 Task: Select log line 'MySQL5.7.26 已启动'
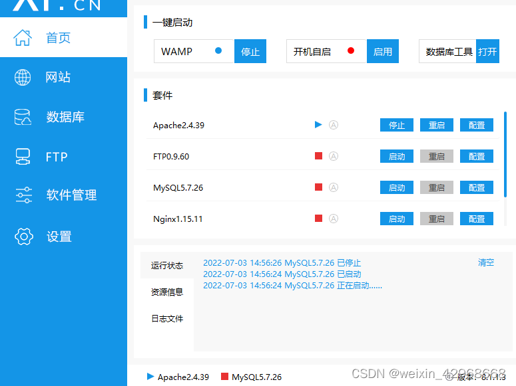coord(282,274)
